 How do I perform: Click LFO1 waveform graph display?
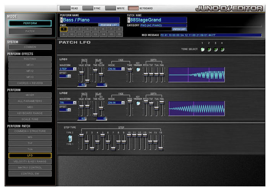click(x=197, y=75)
